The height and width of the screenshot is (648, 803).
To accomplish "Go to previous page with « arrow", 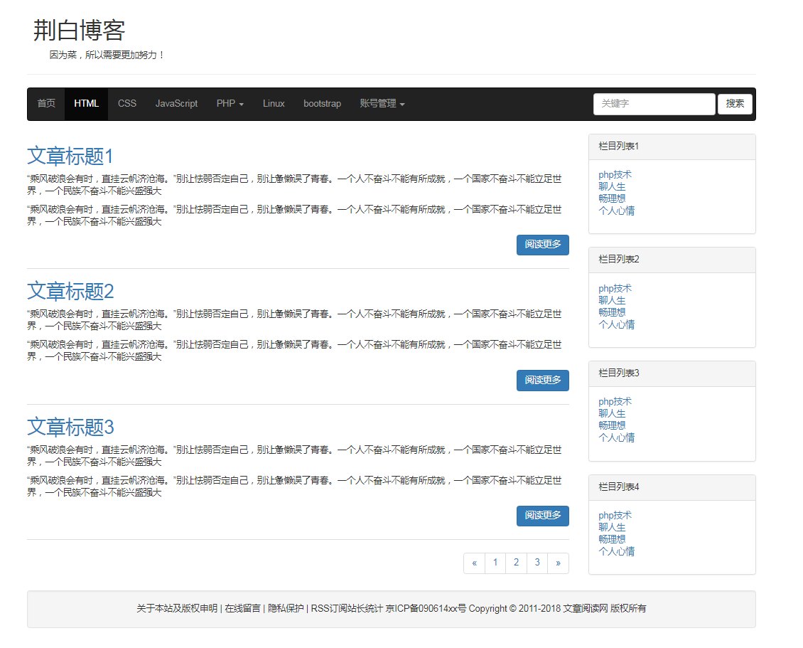I will 474,563.
